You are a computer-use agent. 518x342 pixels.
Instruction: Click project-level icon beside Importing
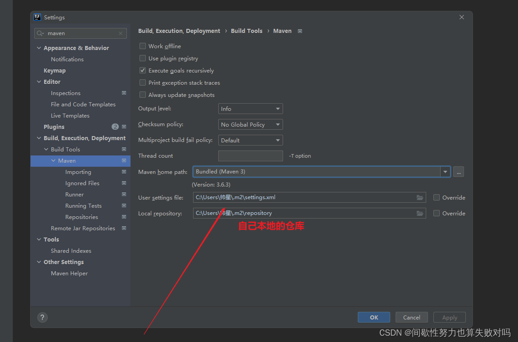click(x=124, y=172)
